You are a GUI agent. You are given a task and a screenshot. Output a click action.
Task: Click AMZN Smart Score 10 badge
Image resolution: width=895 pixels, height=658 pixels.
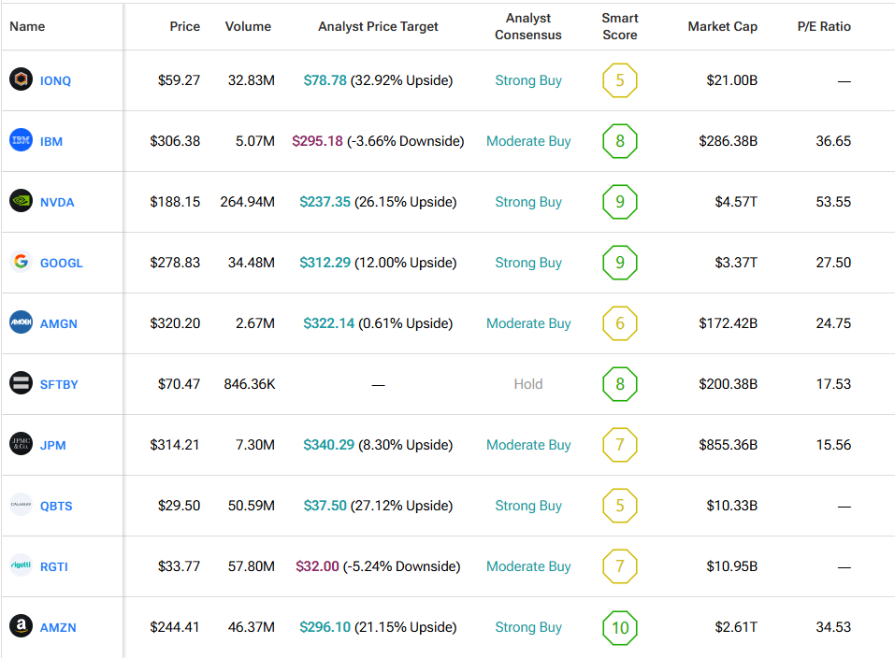pos(619,627)
